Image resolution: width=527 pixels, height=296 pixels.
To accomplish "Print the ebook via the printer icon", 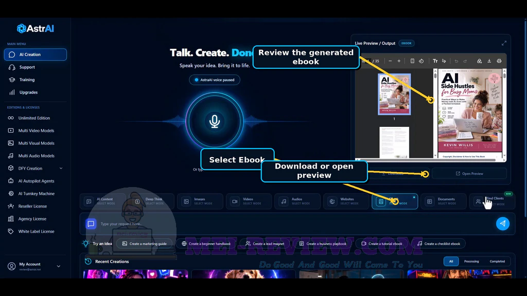I will click(499, 61).
